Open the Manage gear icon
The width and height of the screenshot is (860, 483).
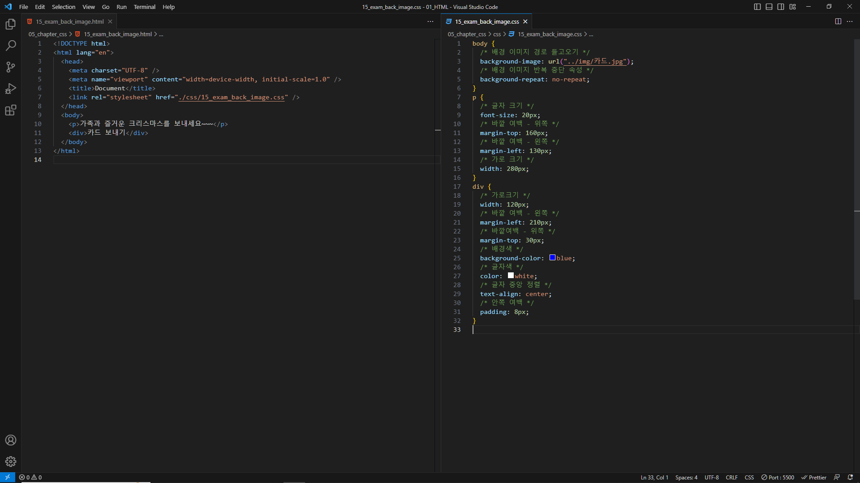click(x=11, y=462)
